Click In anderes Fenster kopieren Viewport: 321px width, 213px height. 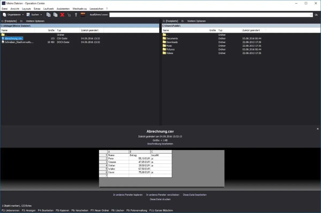[128, 195]
